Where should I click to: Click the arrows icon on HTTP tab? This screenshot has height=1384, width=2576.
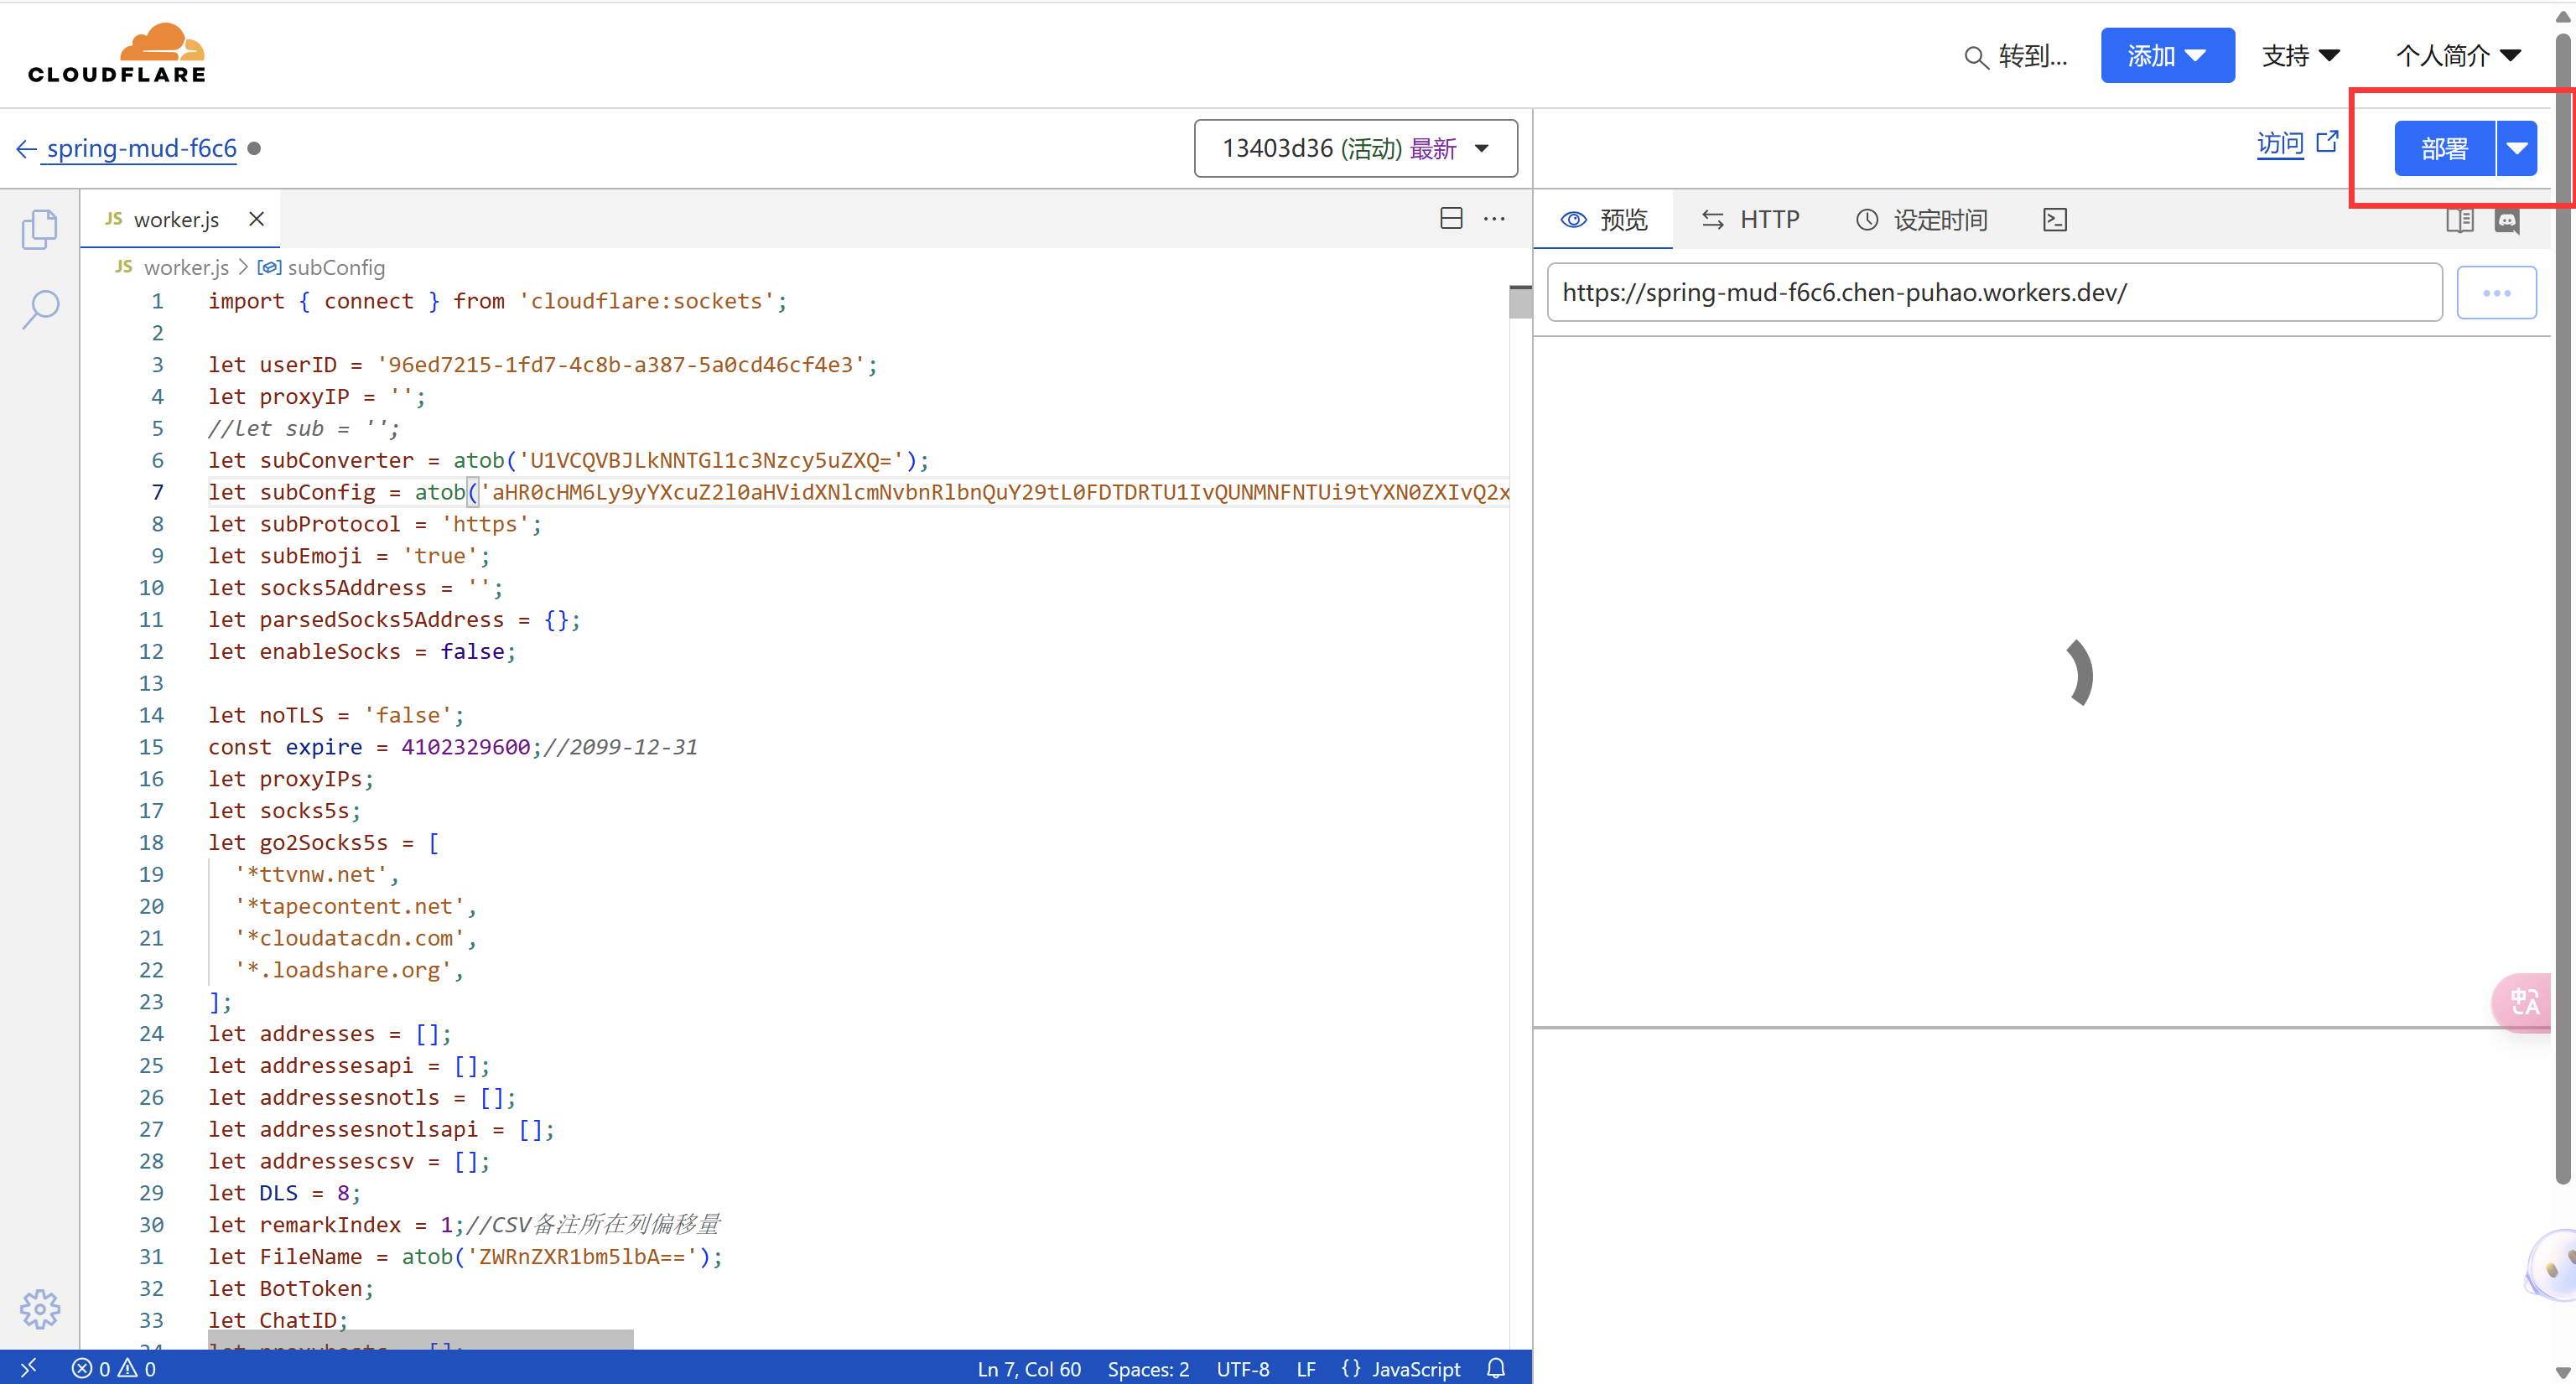pos(1712,220)
